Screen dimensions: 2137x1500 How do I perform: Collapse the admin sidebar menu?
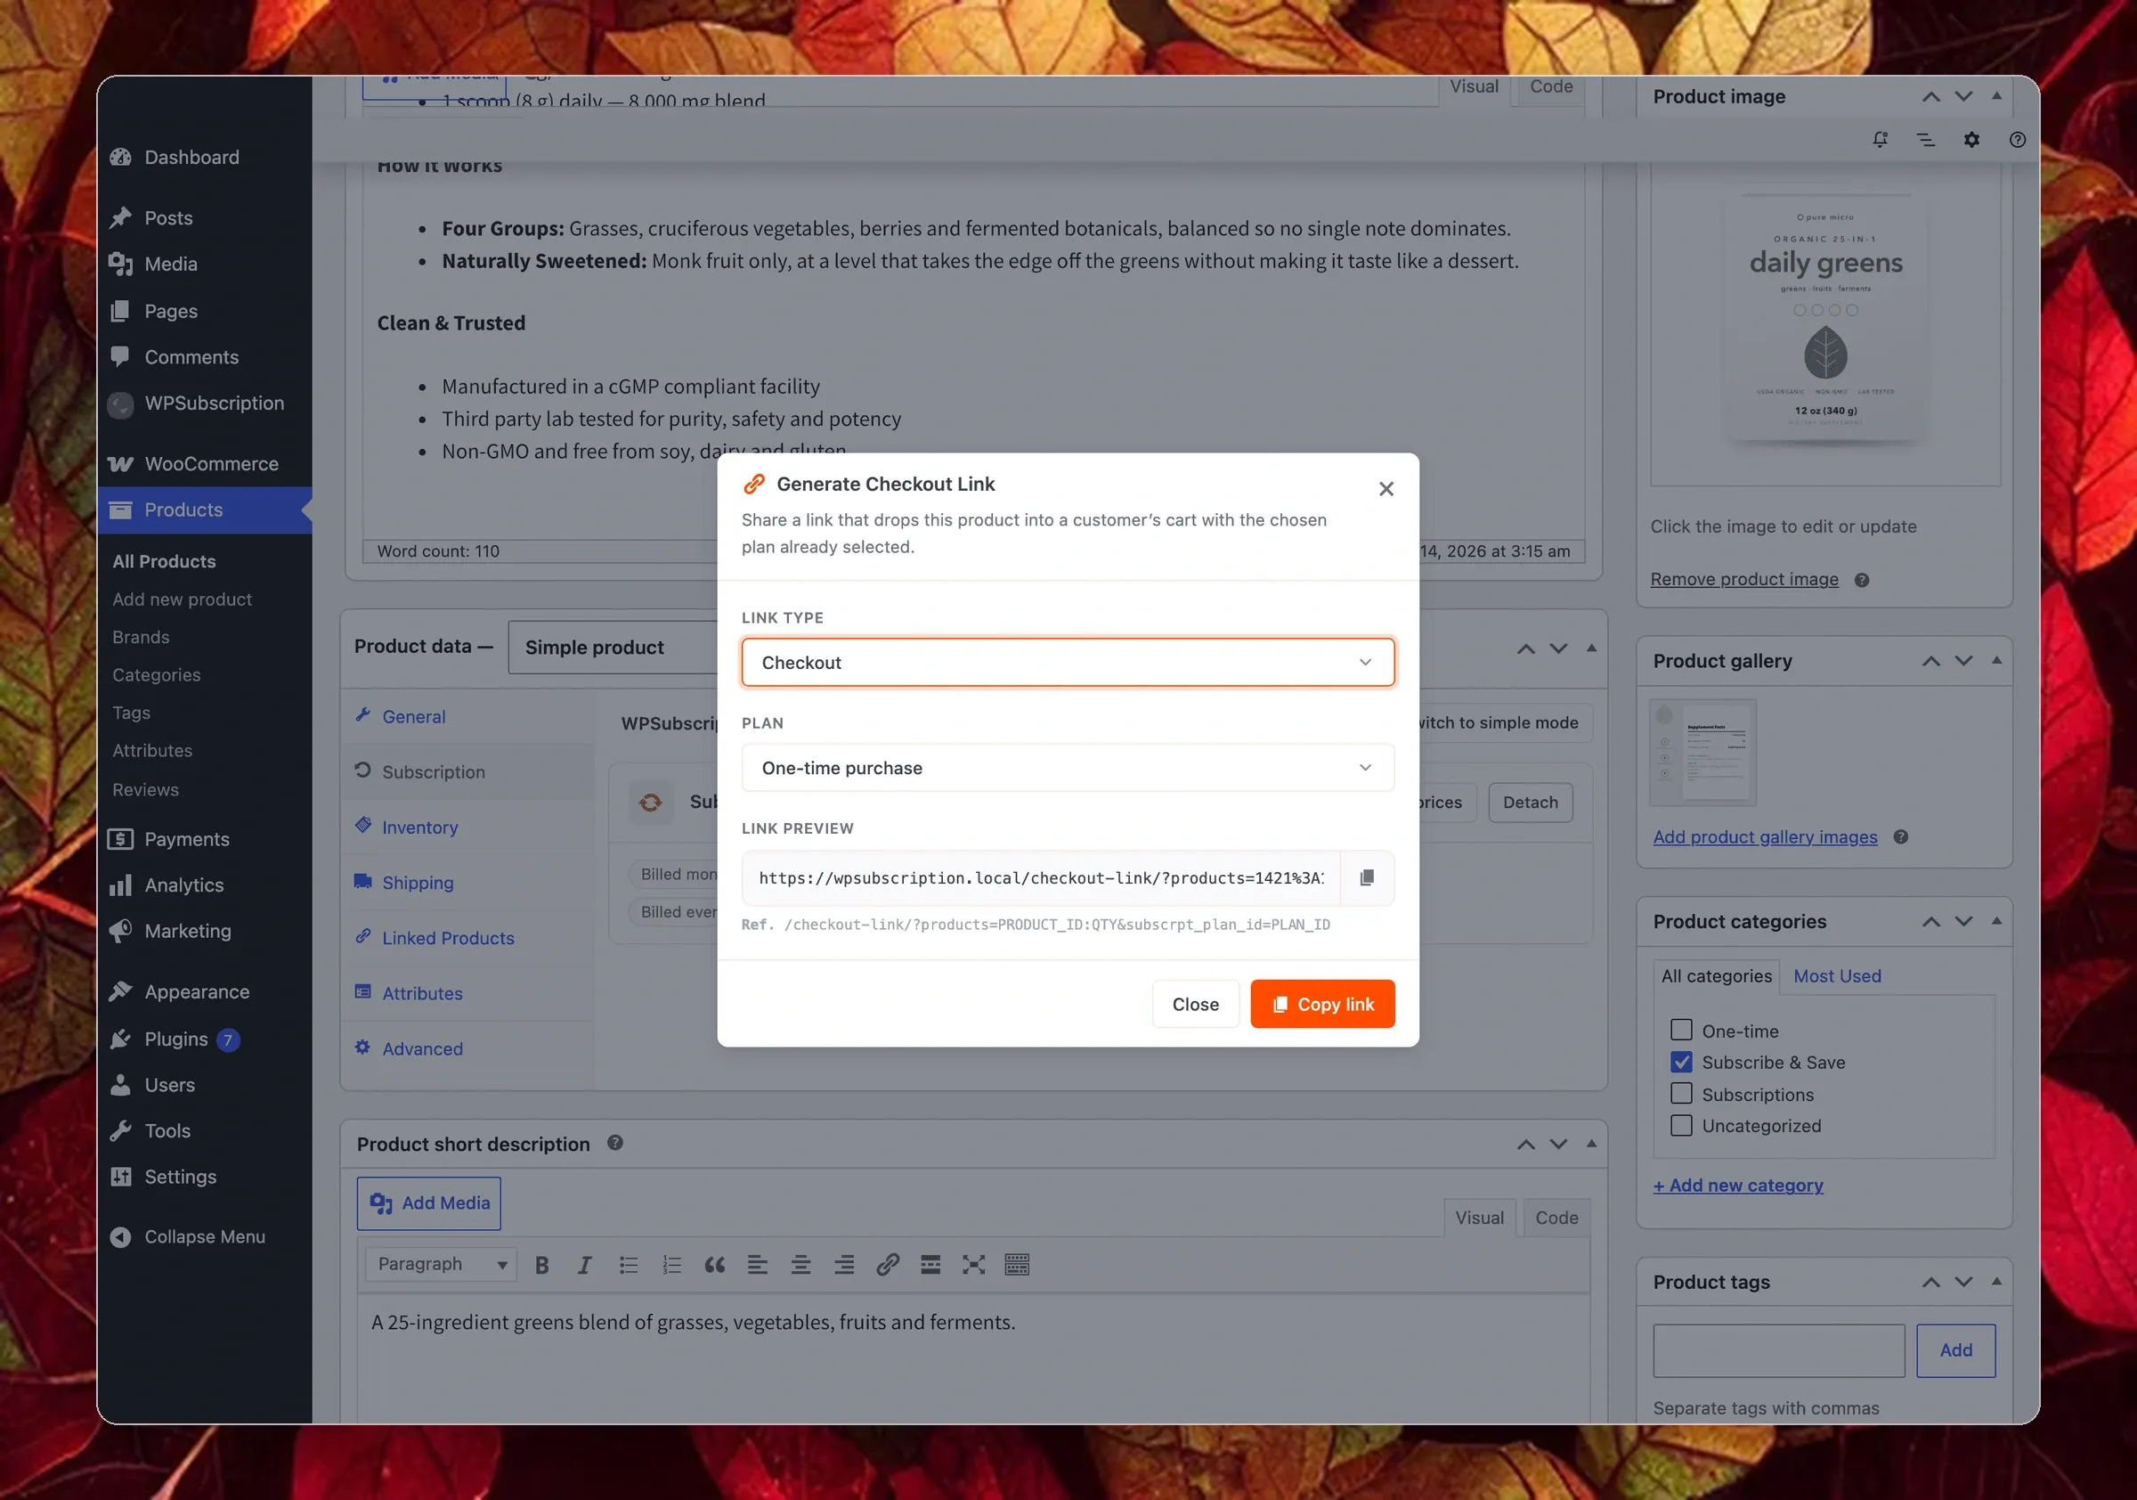point(205,1236)
